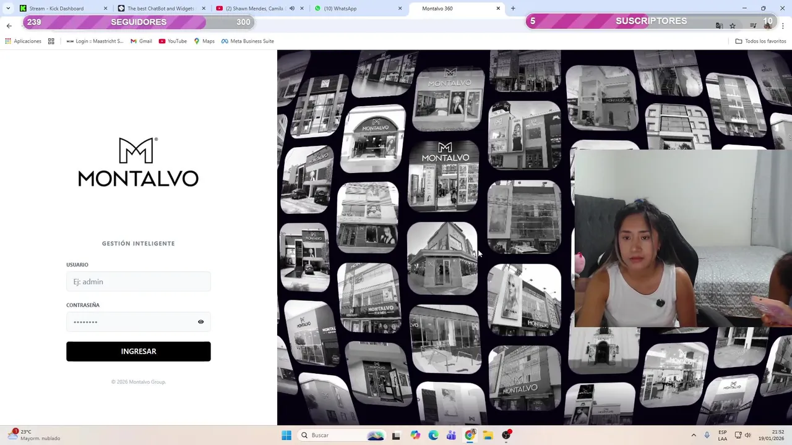
Task: Toggle password visibility eye icon
Action: (x=200, y=322)
